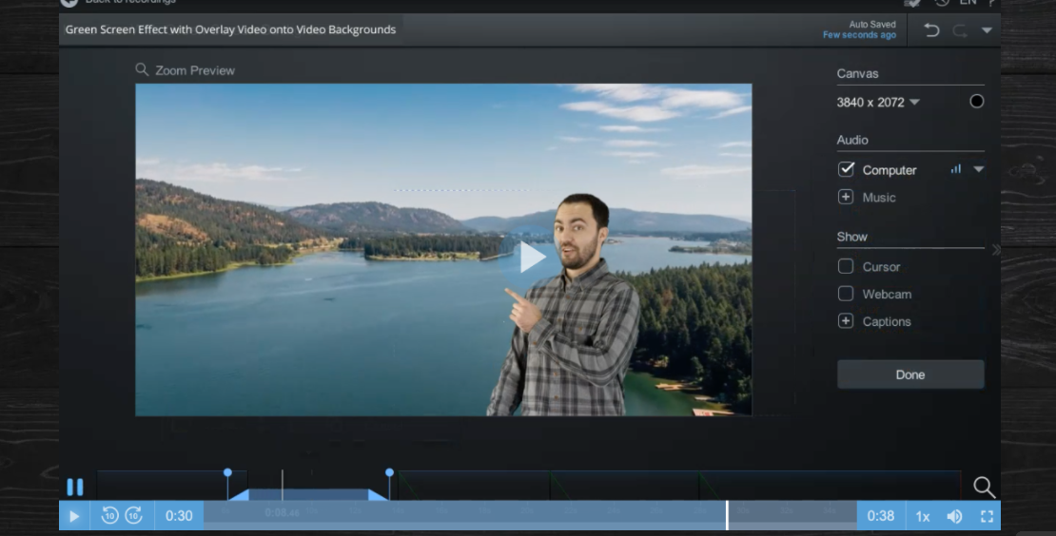Select the right blue overlay handle on the timeline
Screen dimensions: 1056x536
(x=389, y=472)
